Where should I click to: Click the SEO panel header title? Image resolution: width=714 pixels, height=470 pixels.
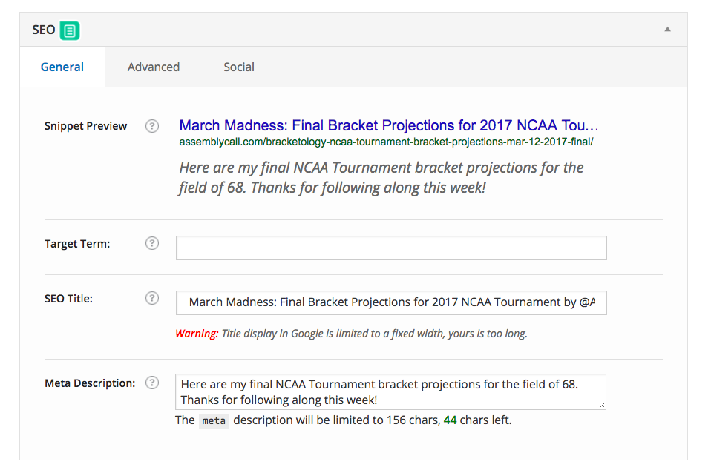44,30
